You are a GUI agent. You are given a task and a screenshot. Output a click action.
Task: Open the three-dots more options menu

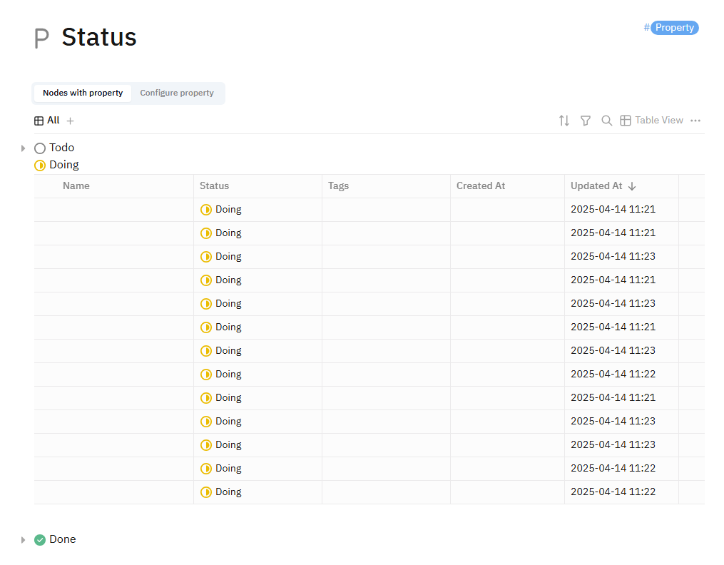[x=695, y=121]
